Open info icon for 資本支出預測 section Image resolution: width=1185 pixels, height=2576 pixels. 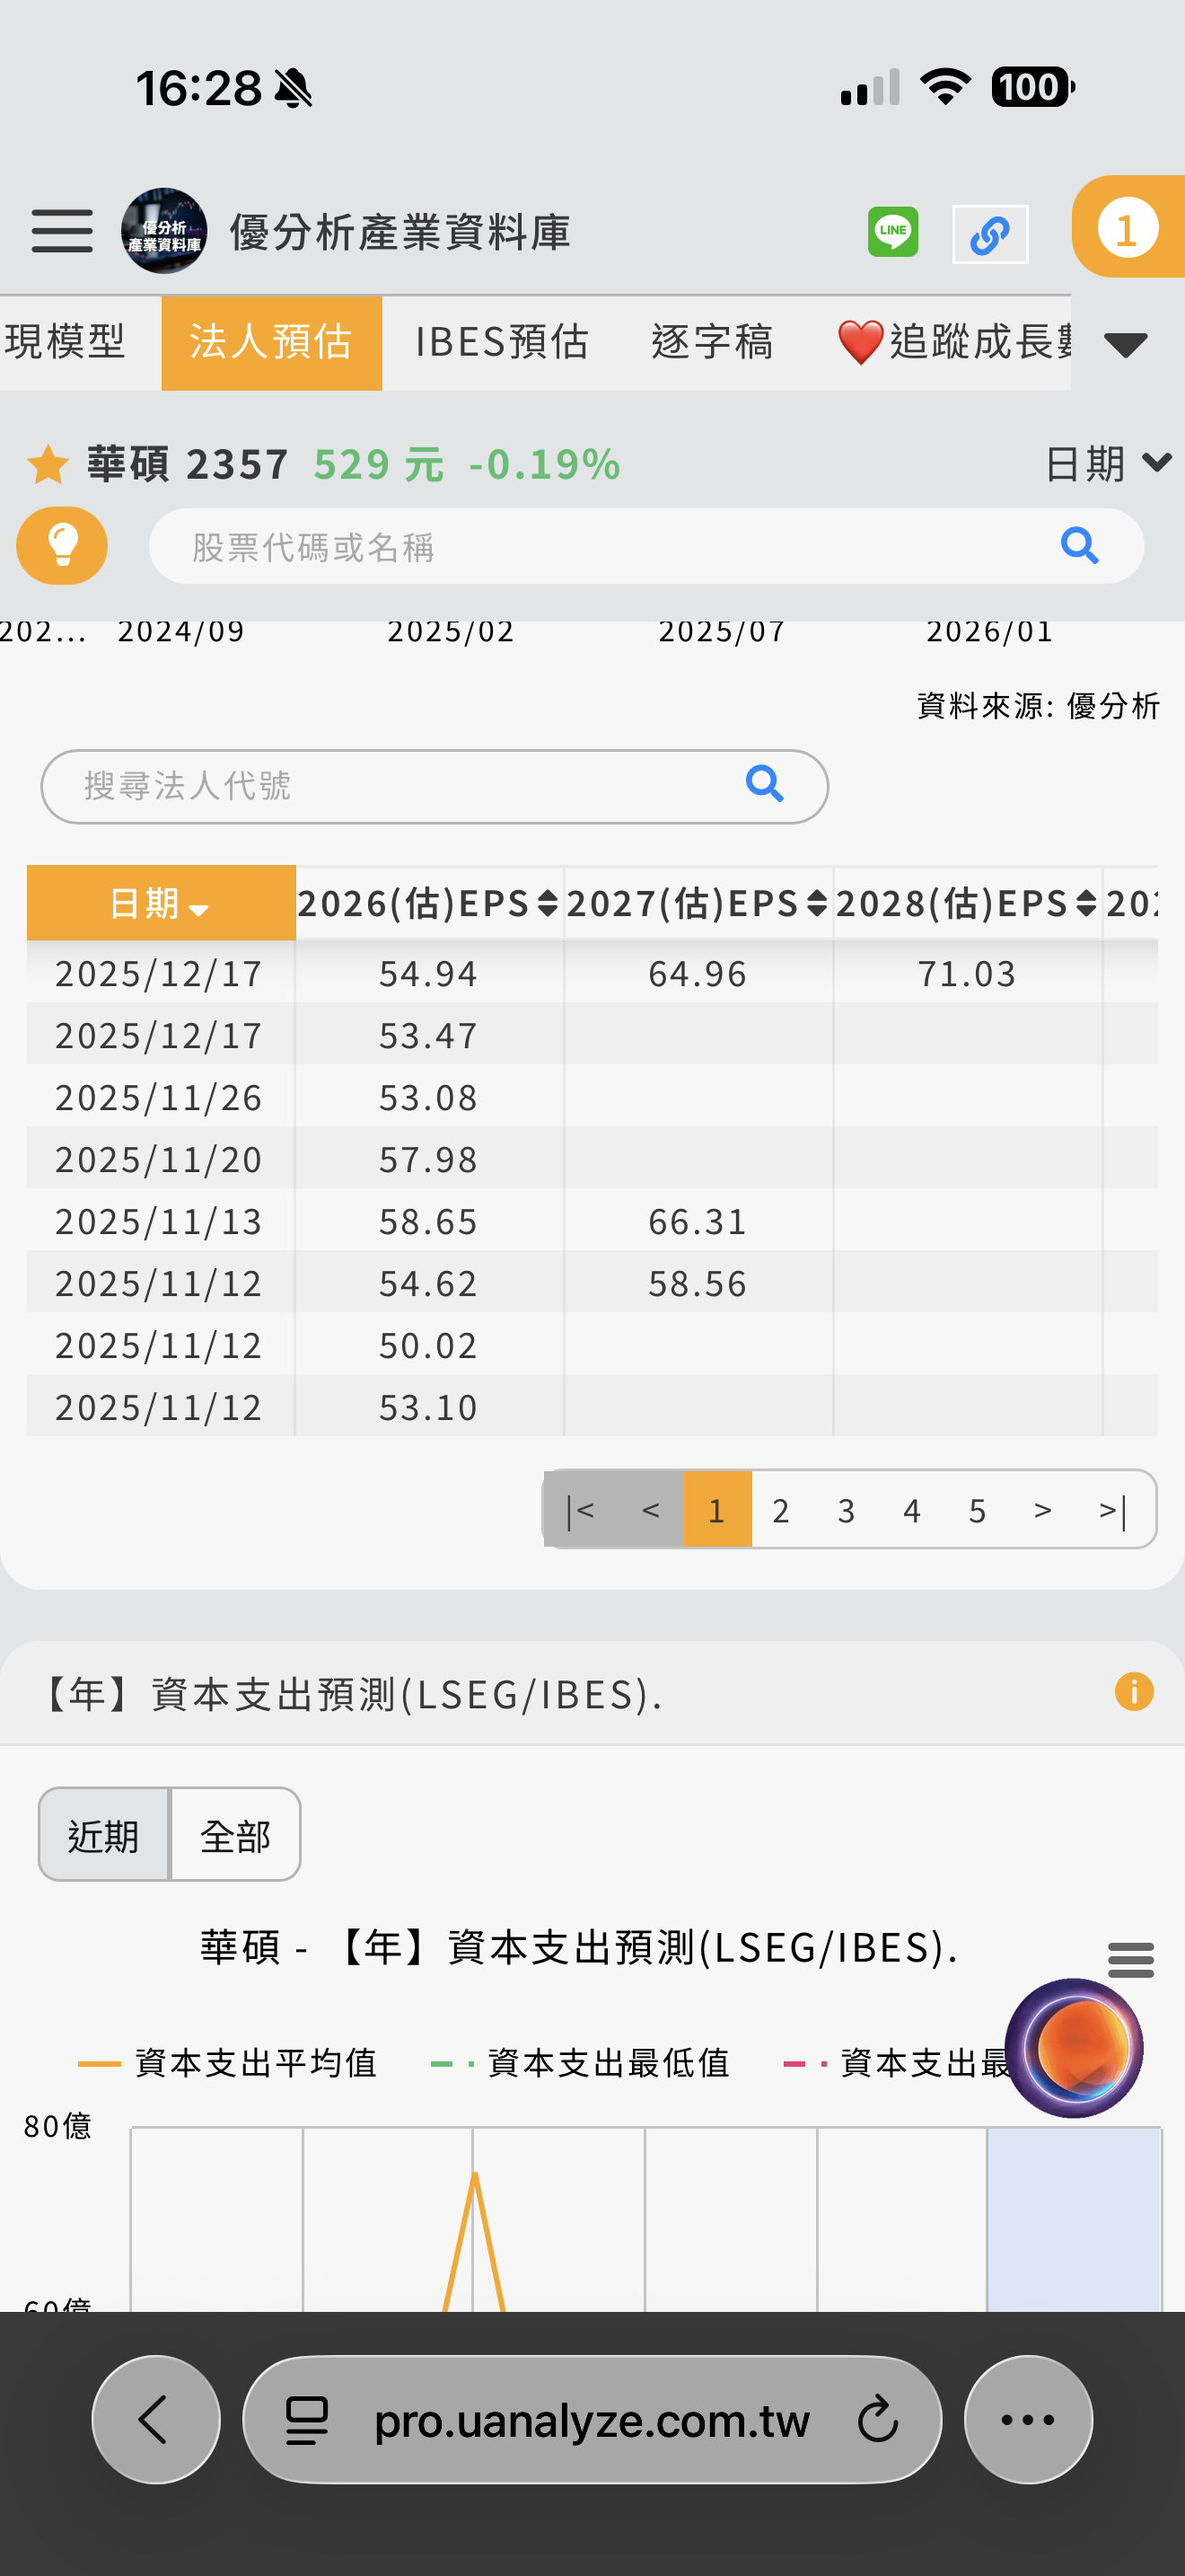[1134, 1692]
